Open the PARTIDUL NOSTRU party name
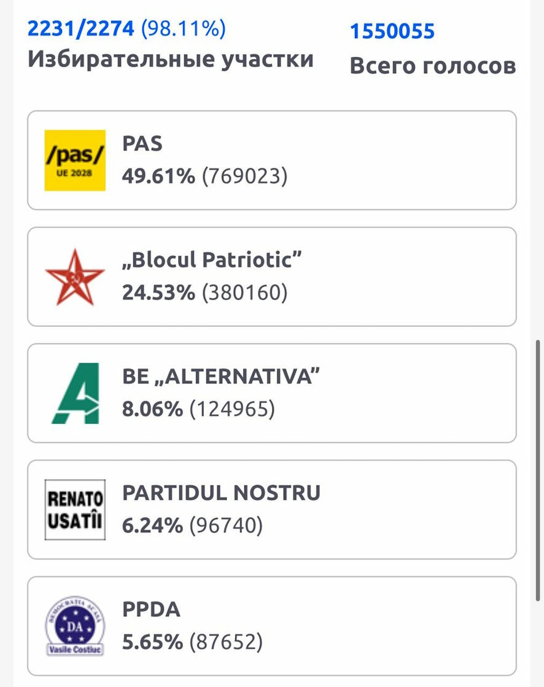This screenshot has height=687, width=544. 222,493
